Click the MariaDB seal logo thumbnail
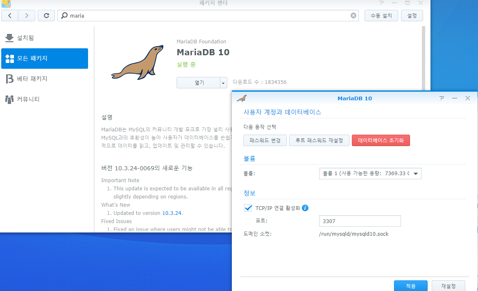478x291 pixels. [x=138, y=63]
